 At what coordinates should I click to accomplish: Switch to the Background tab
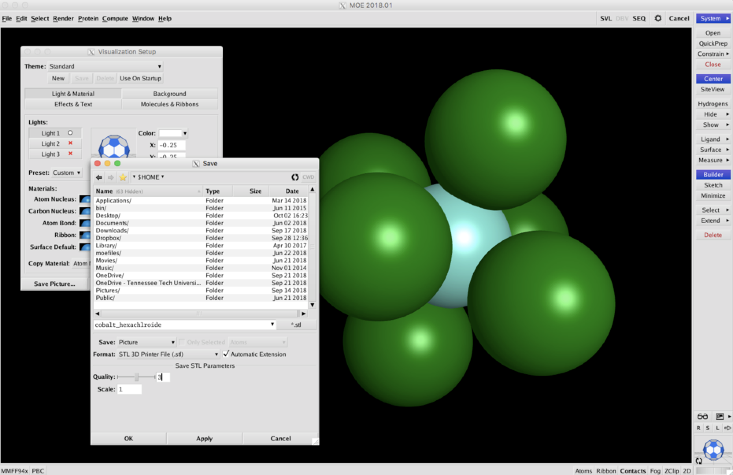[x=169, y=94]
